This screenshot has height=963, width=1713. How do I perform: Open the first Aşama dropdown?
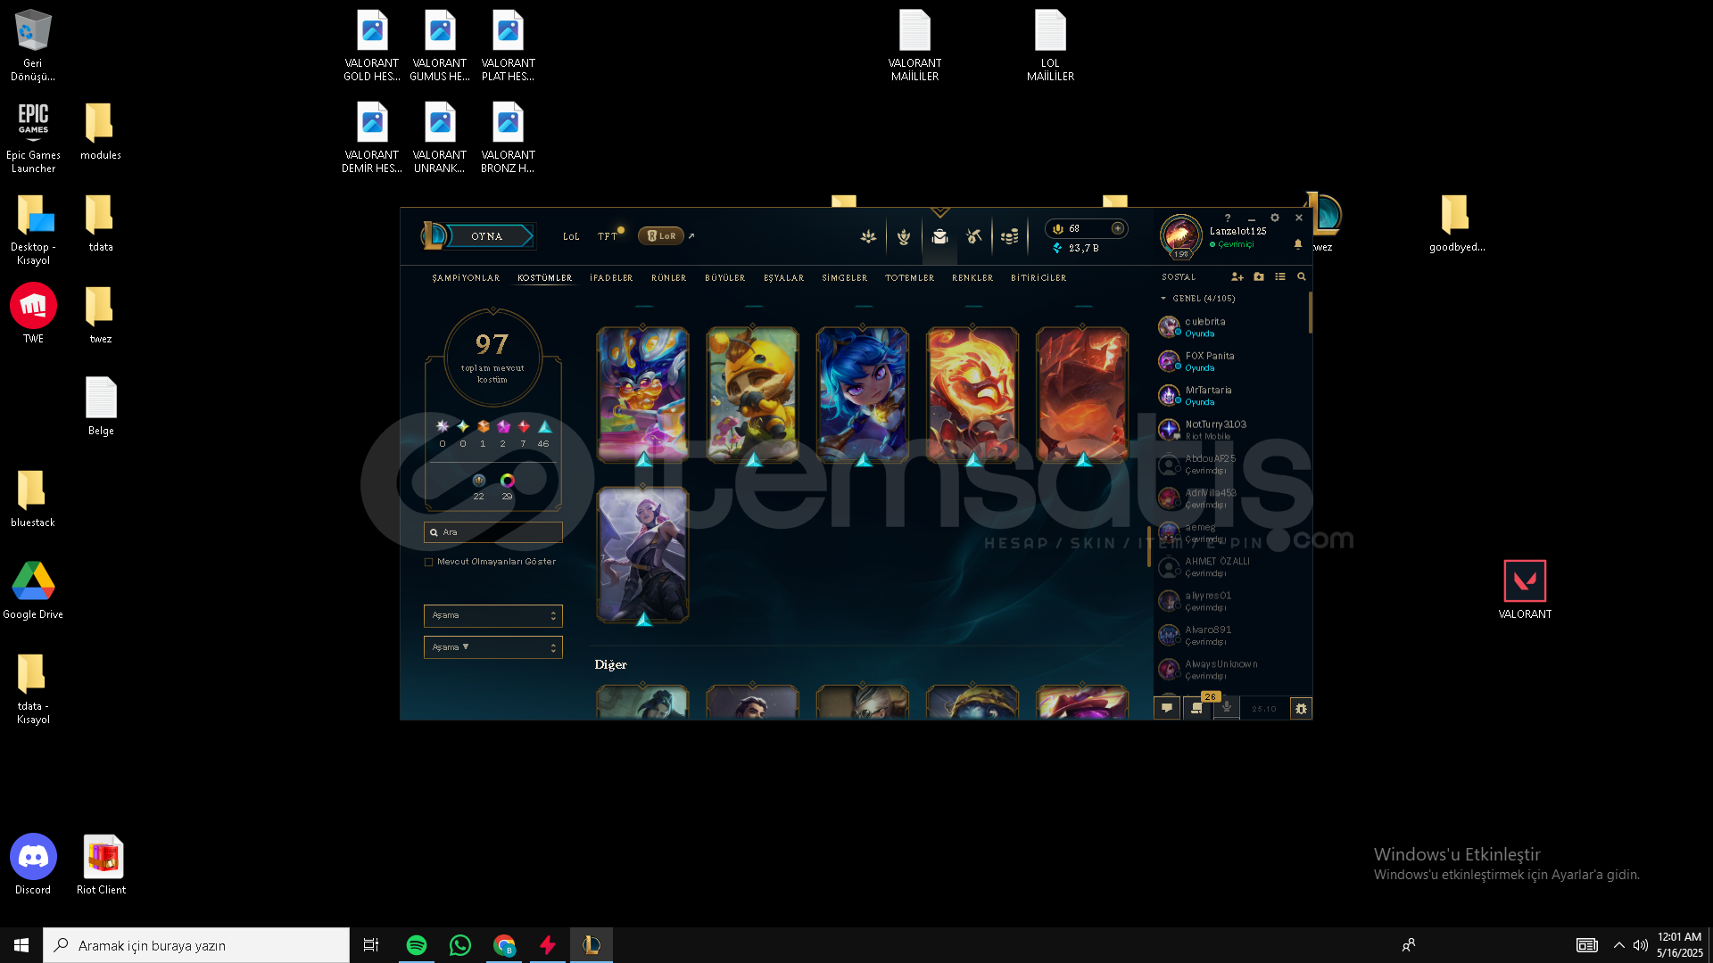point(492,615)
